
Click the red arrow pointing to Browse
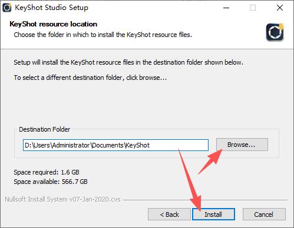(x=210, y=162)
